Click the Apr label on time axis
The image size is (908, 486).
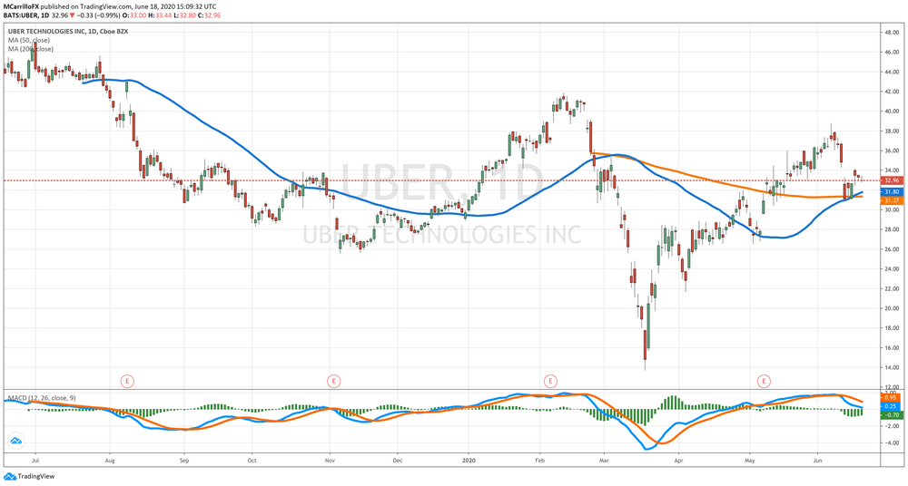click(x=678, y=461)
